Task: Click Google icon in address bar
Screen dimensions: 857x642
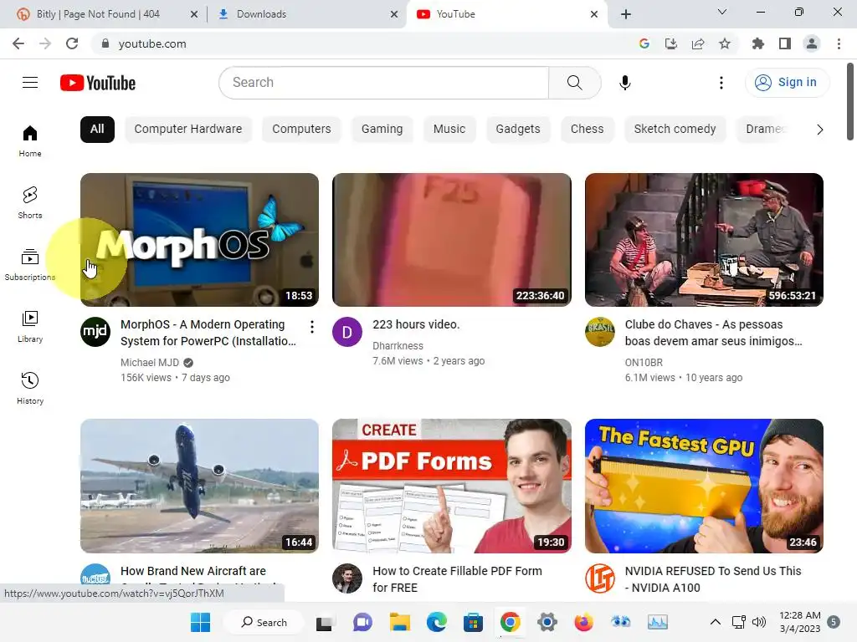Action: 644,43
